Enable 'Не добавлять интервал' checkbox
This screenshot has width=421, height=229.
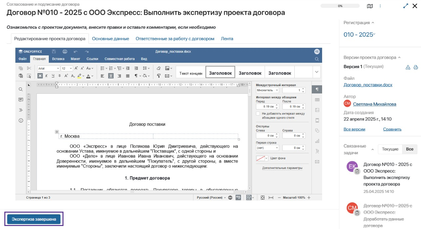tap(258, 114)
